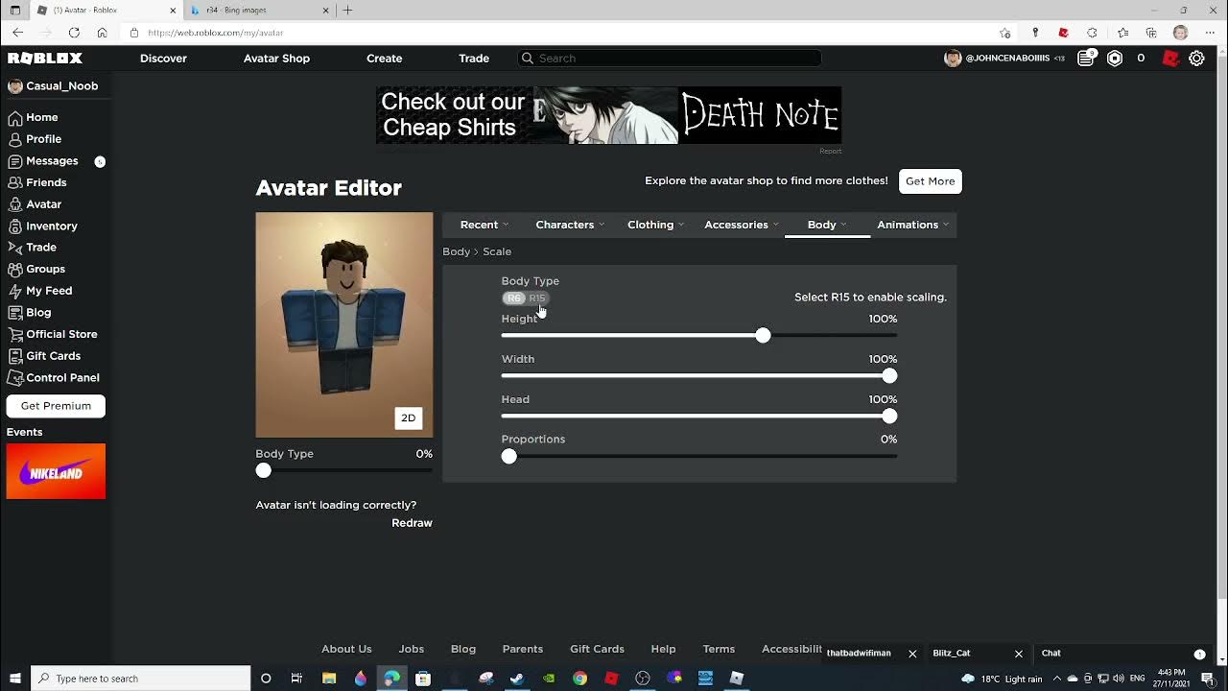Close the Blitz_Cat chat tab

point(1019,654)
